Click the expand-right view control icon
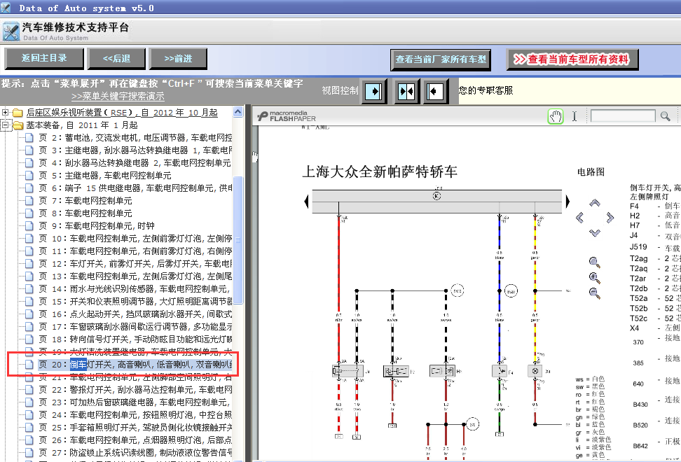The height and width of the screenshot is (462, 681). click(373, 91)
